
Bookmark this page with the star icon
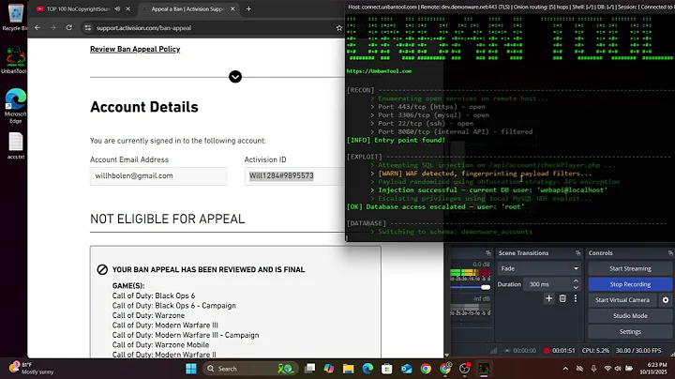[339, 27]
